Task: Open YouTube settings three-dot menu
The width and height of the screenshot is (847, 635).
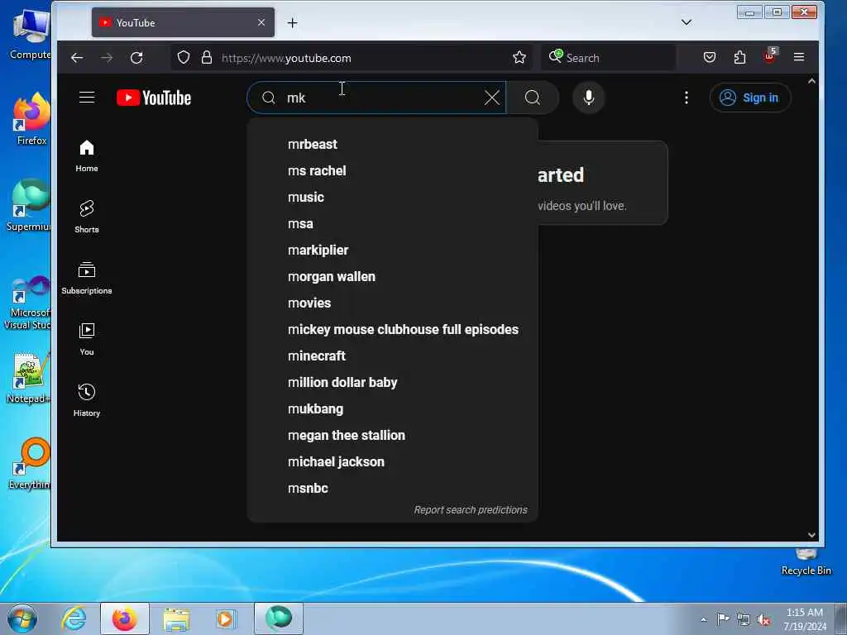Action: point(686,98)
